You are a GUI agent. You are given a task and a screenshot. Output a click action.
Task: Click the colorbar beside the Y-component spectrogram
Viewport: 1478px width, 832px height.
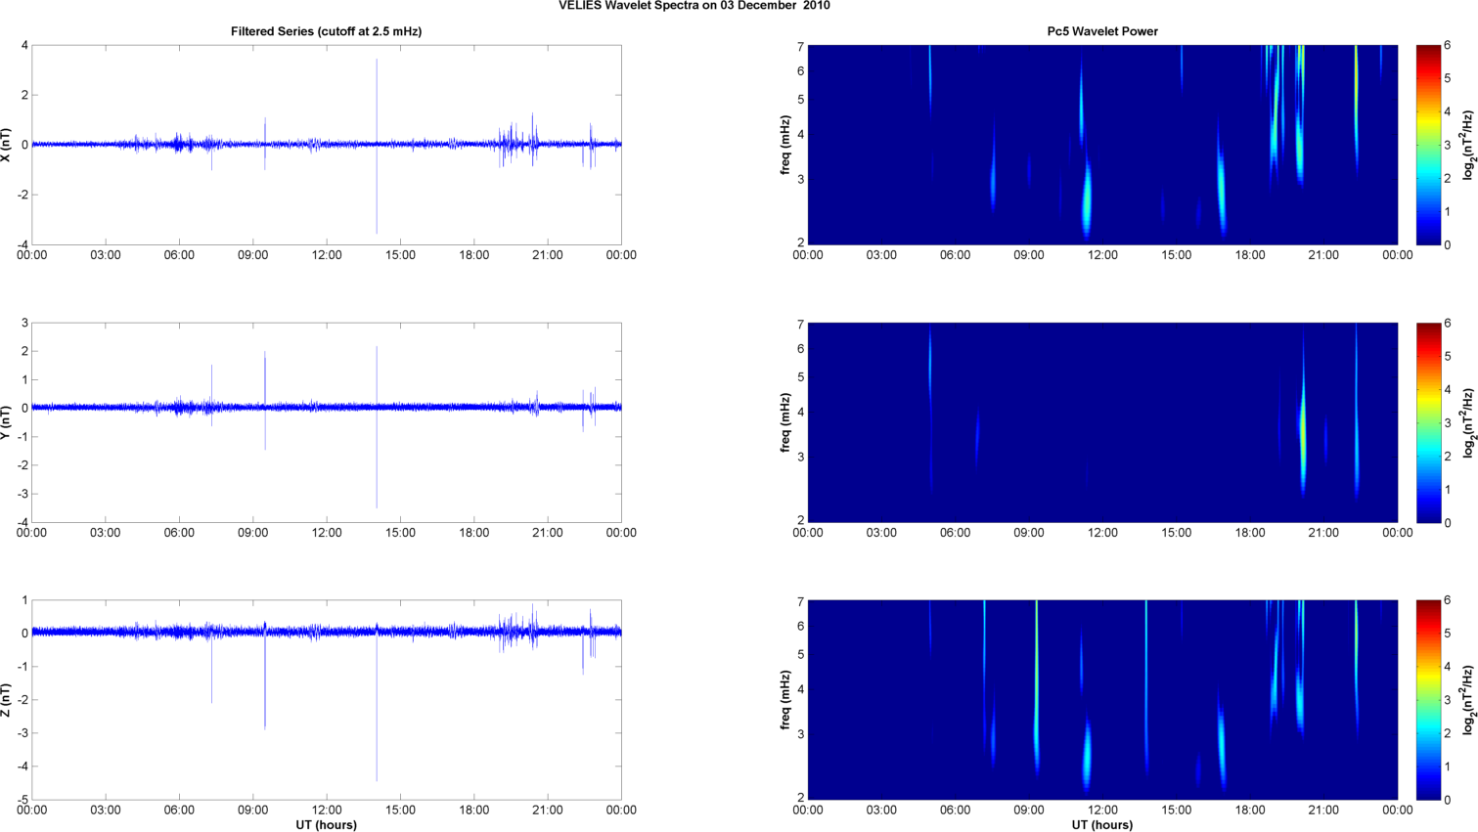1428,422
